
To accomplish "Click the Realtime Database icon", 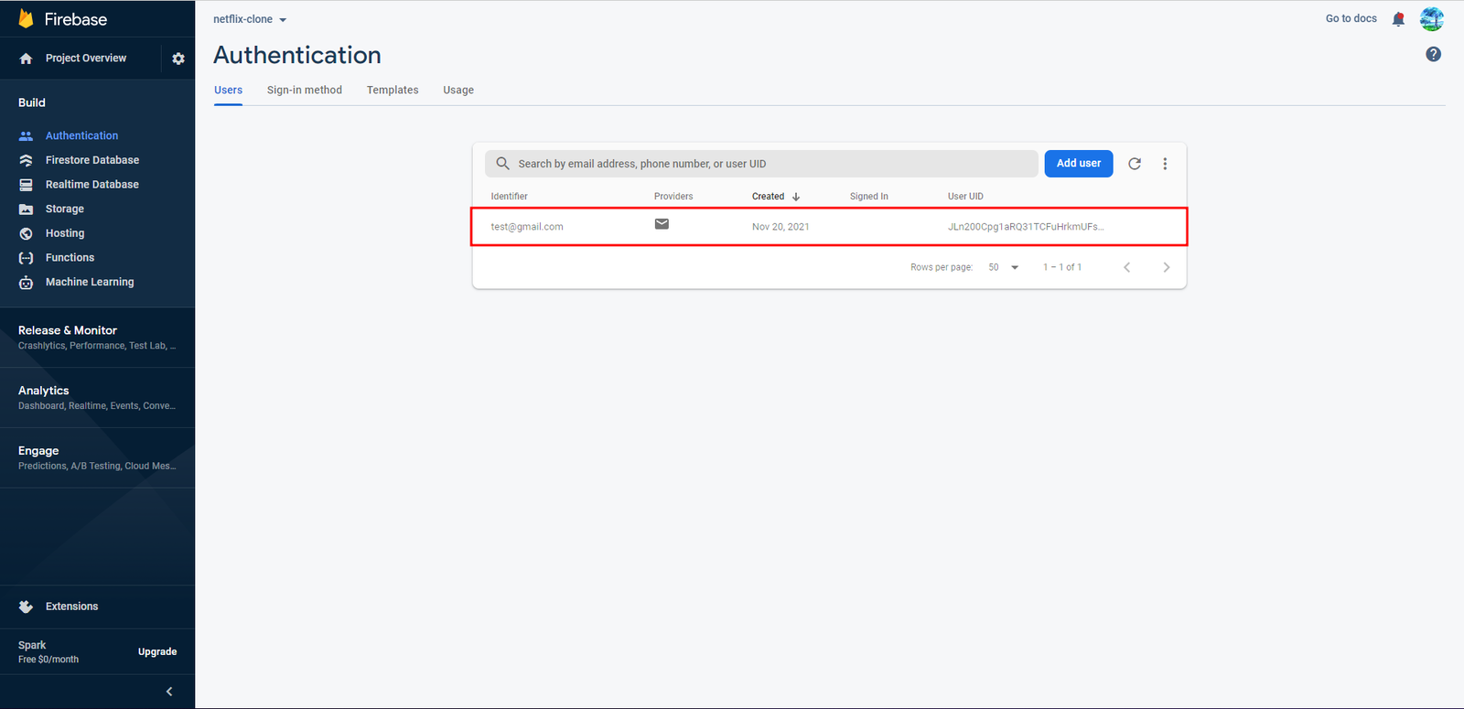I will coord(26,185).
